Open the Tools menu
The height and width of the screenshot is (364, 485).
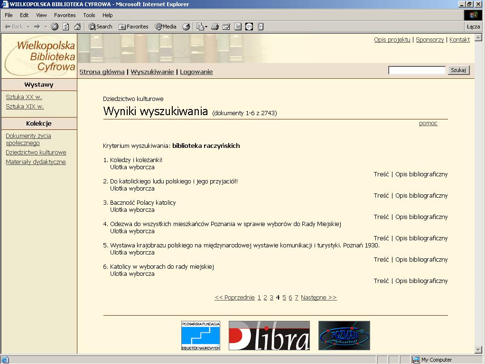(89, 15)
